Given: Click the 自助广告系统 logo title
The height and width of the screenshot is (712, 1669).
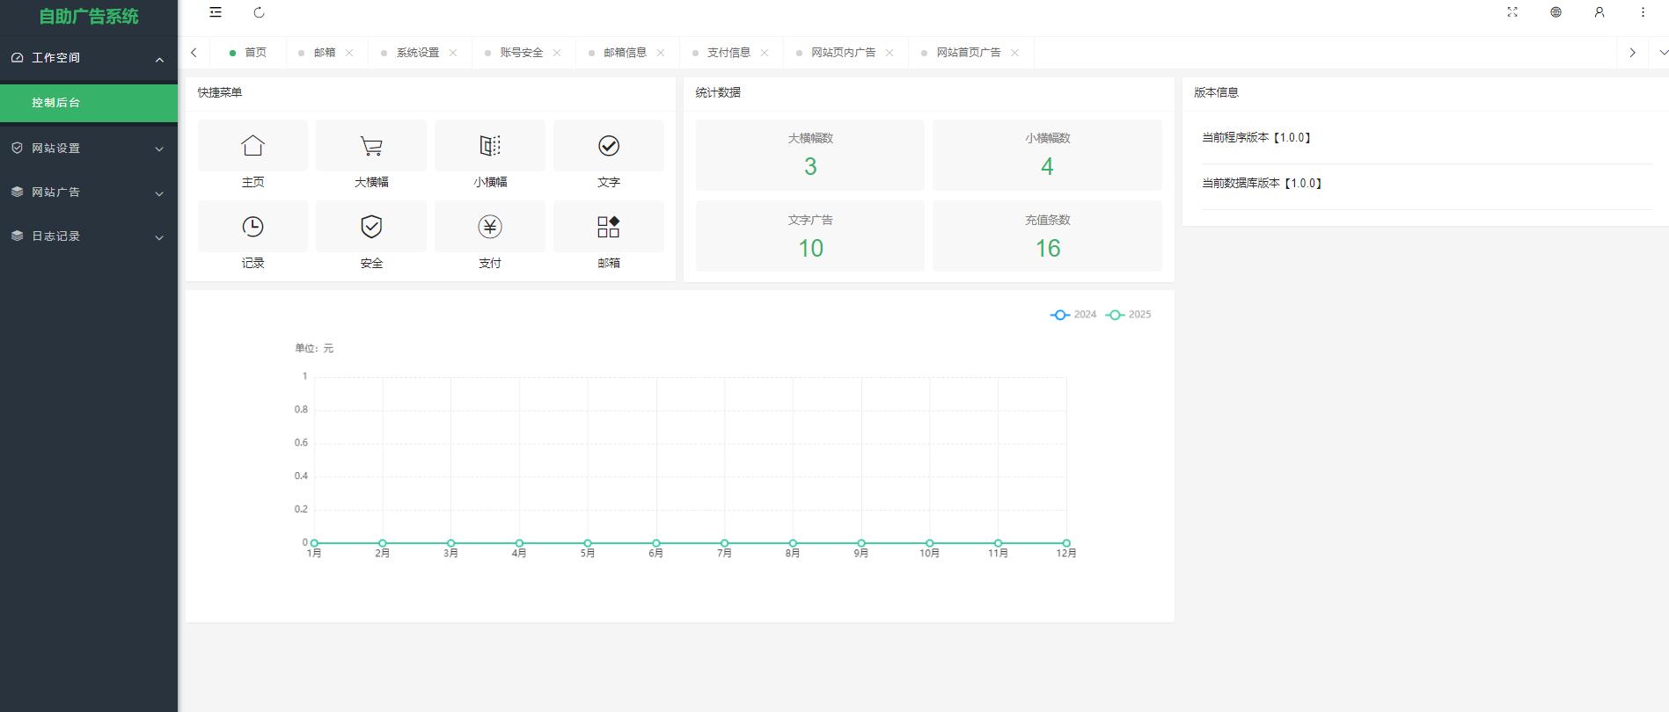Looking at the screenshot, I should pos(89,17).
